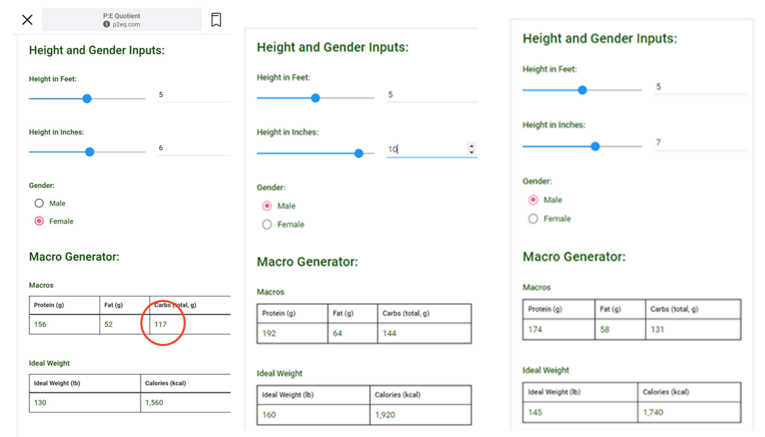Select Male radio in the right panel
The width and height of the screenshot is (765, 437).
(533, 200)
